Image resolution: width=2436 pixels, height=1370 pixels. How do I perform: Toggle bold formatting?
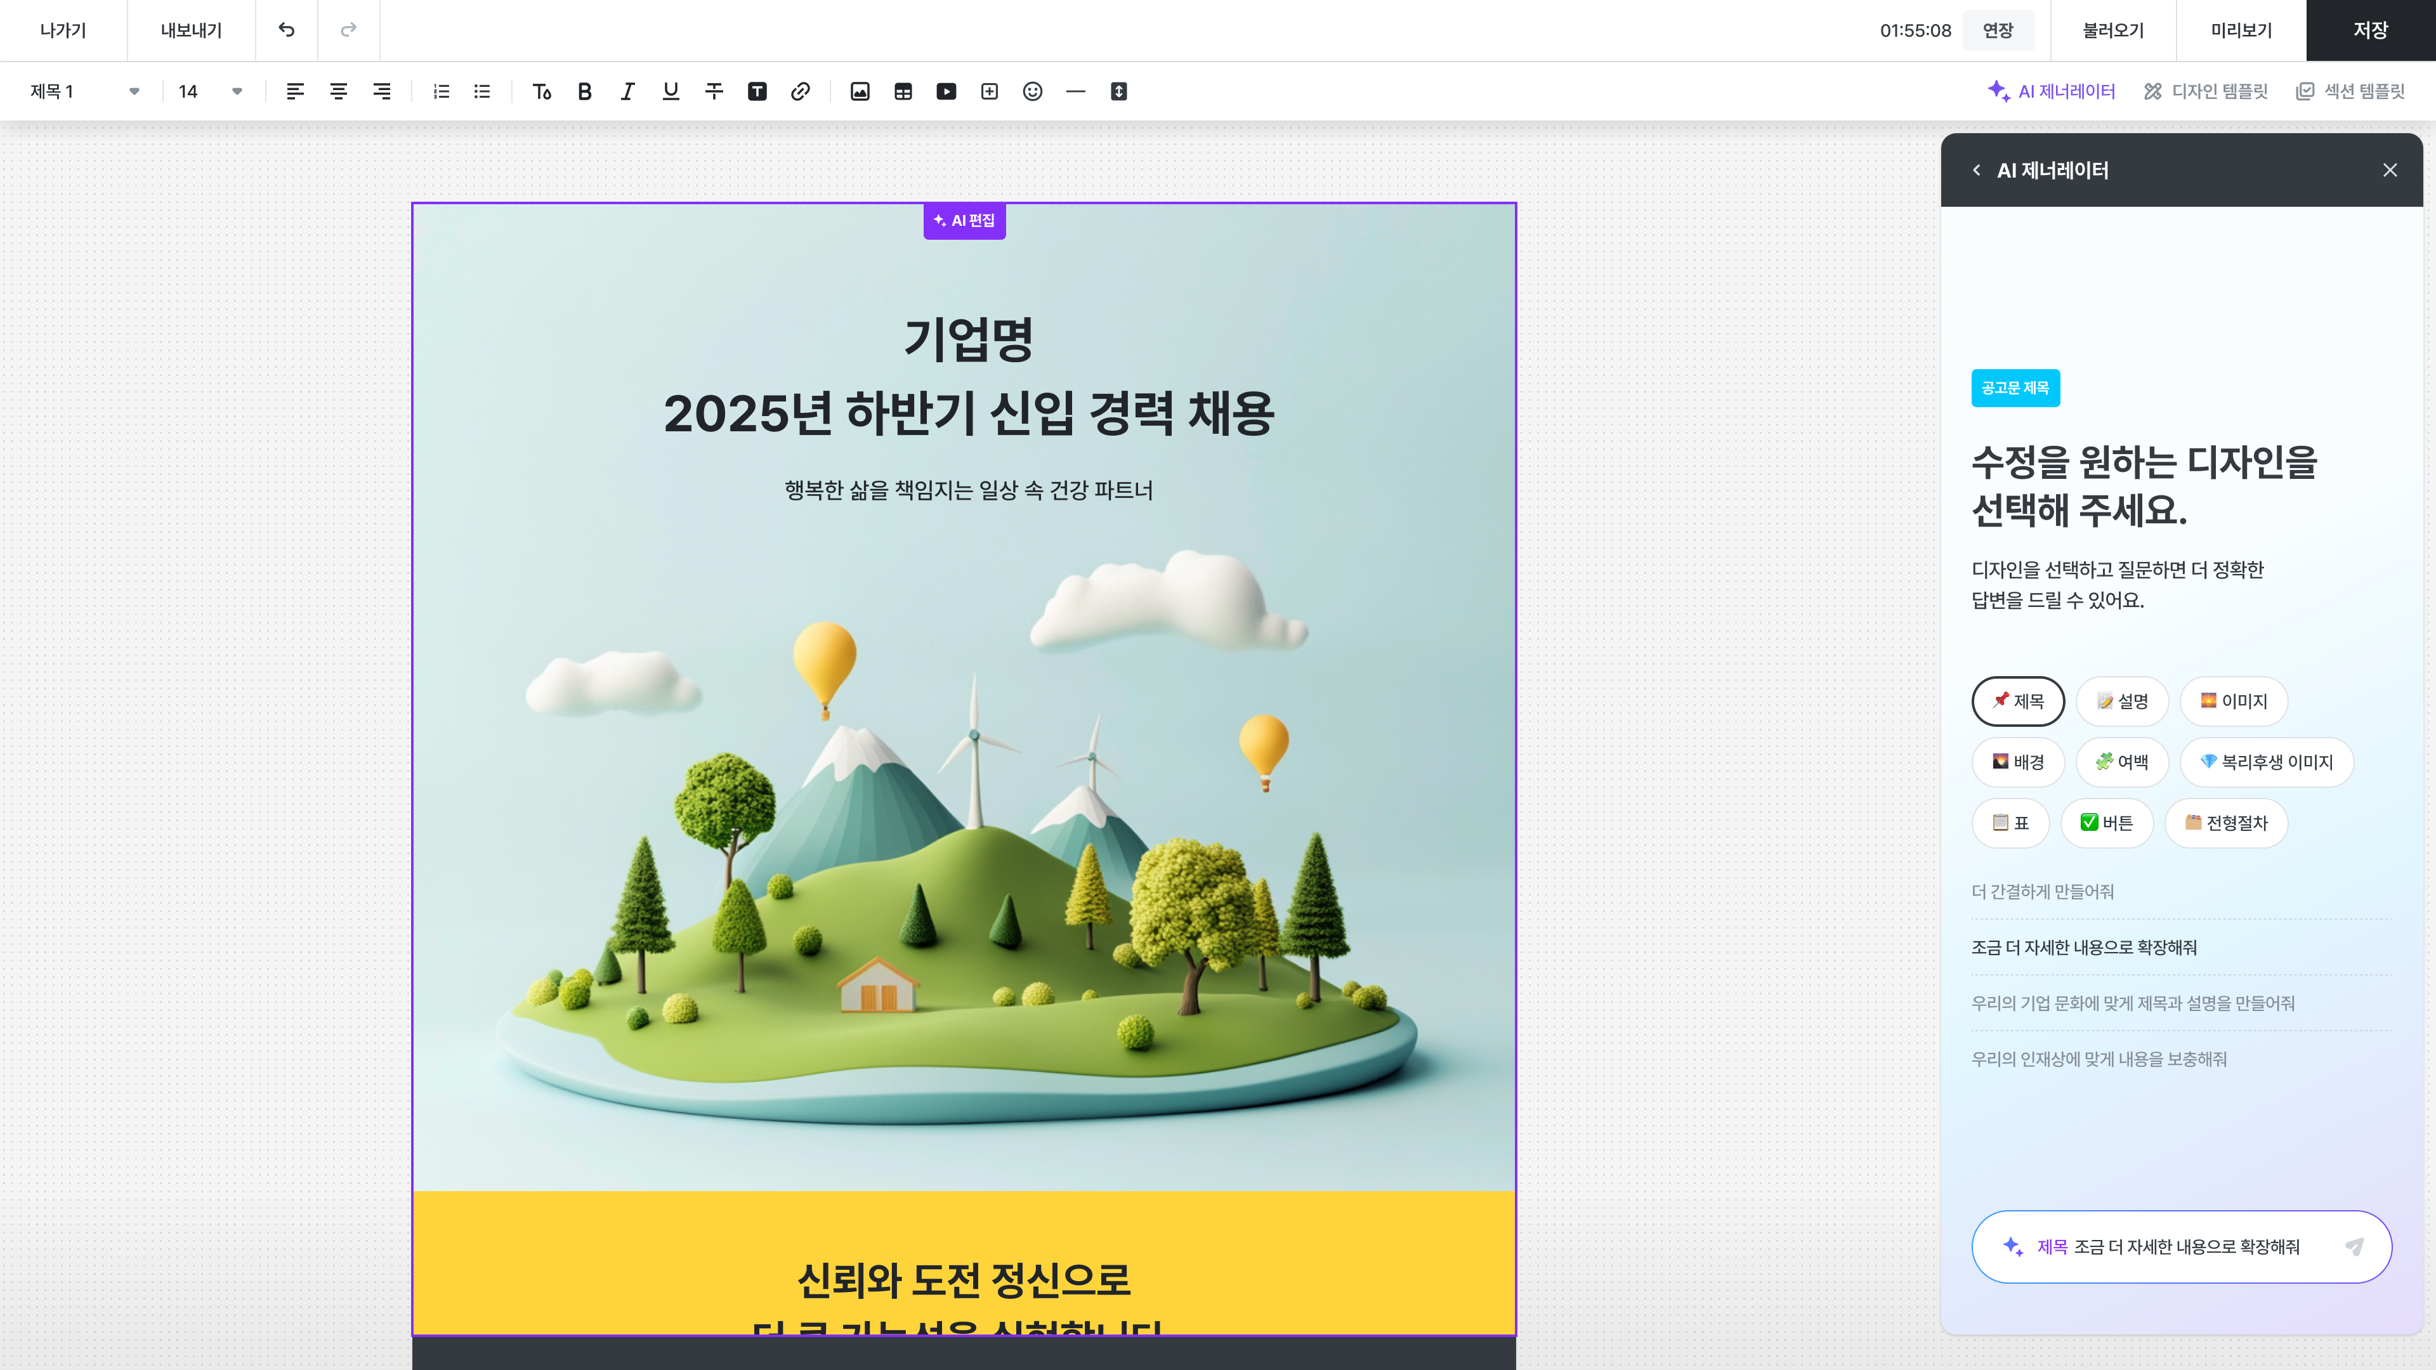[584, 91]
